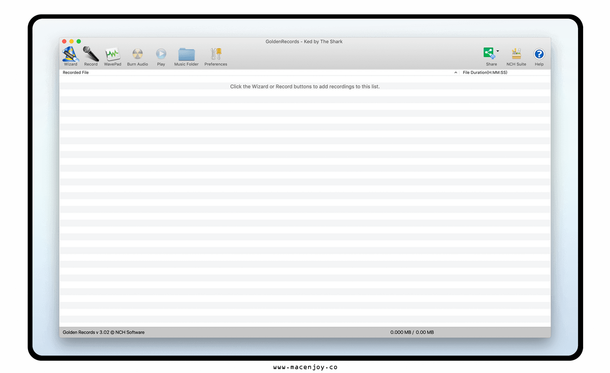Close the GoldenRecords window with red button
Screen dimensions: 610x373
coord(65,41)
